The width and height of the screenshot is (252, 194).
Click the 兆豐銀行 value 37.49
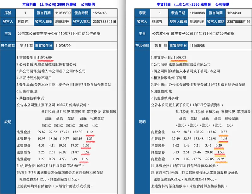tap(176, 139)
